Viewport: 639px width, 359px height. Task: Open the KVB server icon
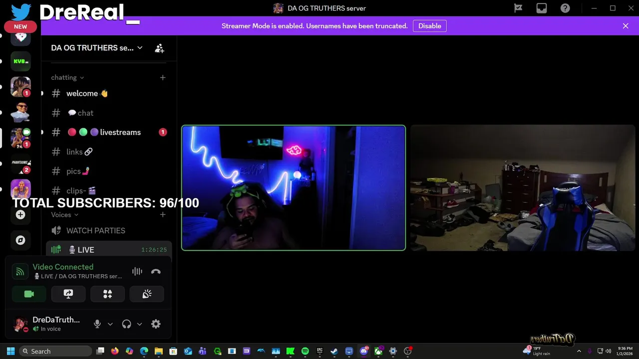[x=20, y=61]
